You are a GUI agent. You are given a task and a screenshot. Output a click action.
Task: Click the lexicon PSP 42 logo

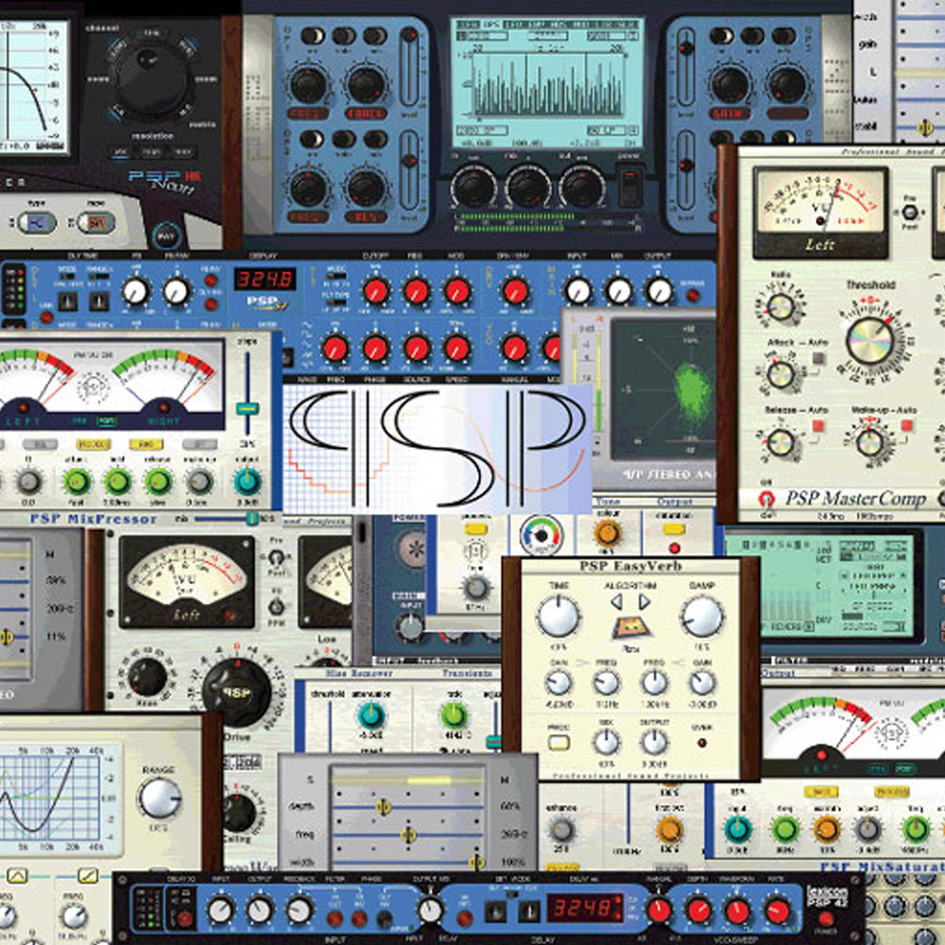pyautogui.click(x=828, y=896)
